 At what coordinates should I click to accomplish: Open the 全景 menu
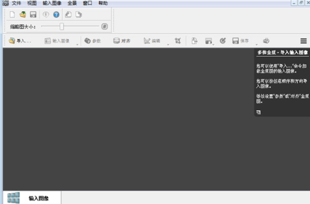click(x=72, y=3)
